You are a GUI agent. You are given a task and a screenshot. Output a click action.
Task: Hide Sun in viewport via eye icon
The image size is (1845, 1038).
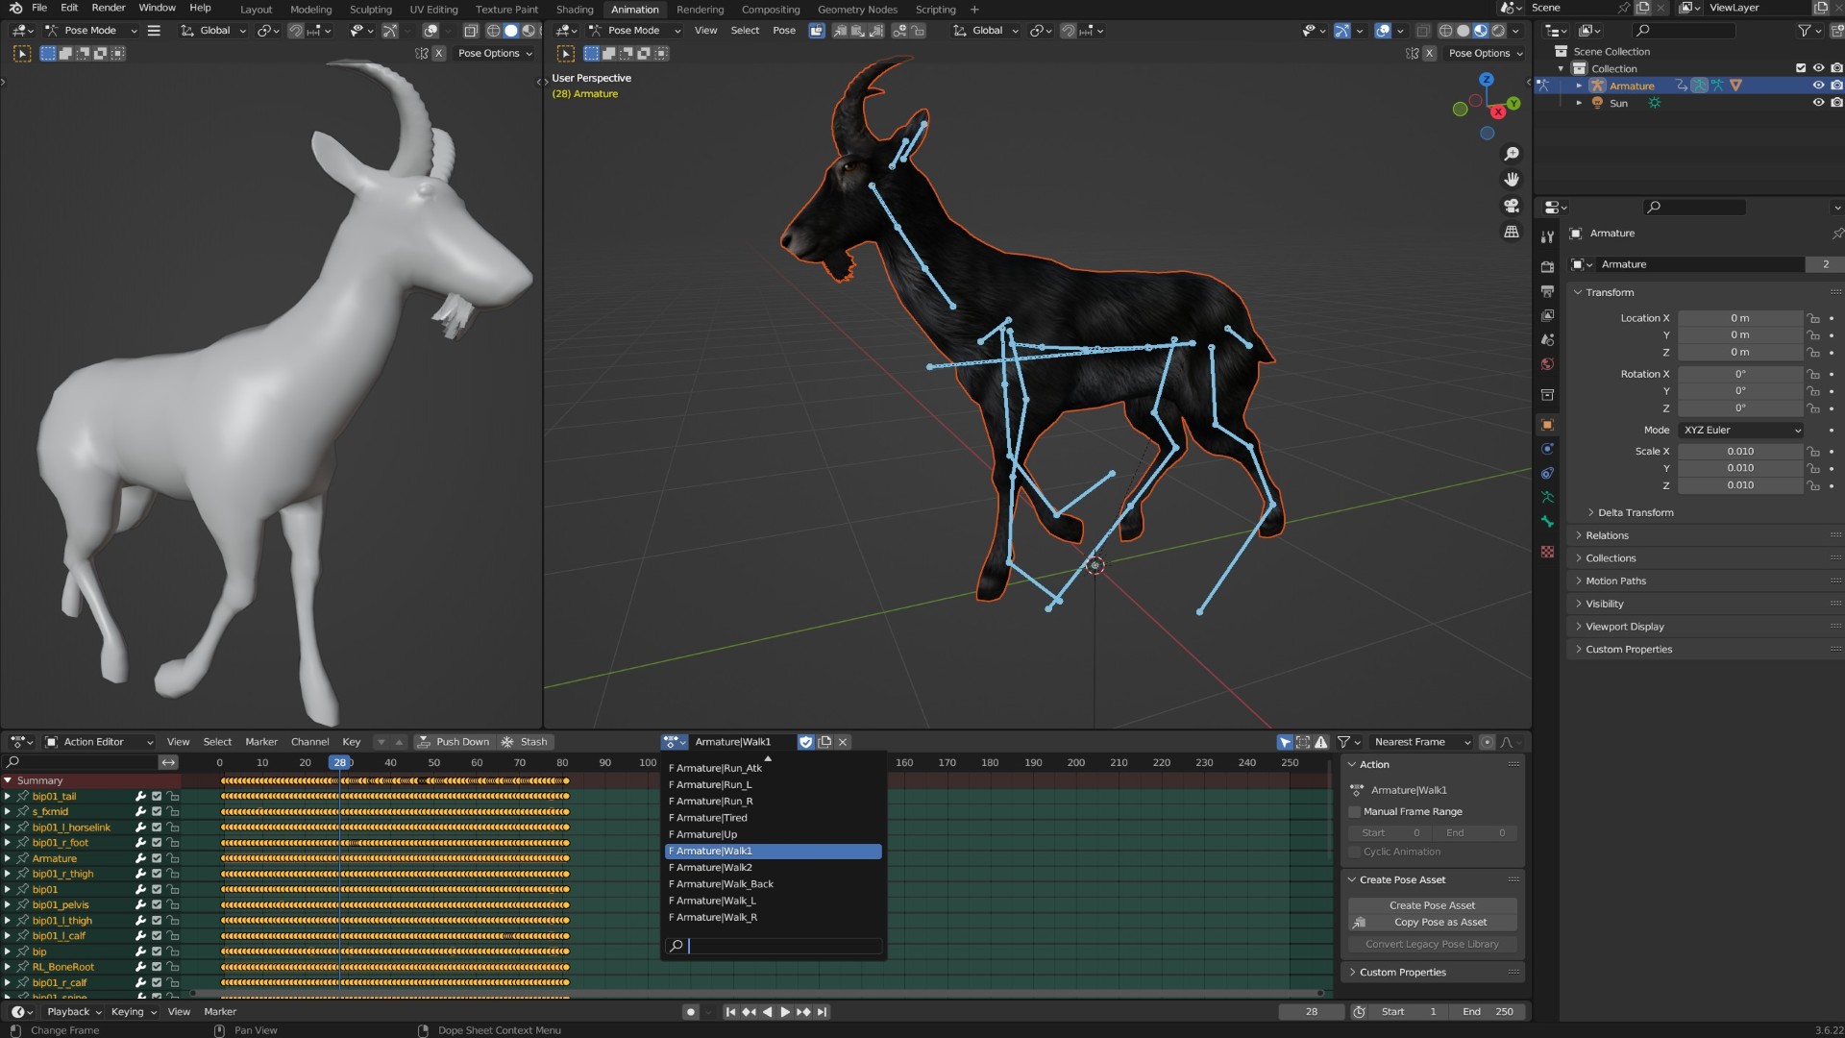click(x=1818, y=103)
